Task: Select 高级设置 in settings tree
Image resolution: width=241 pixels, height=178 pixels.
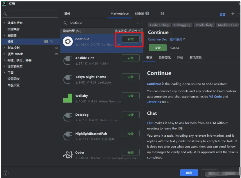Action: pos(13,85)
